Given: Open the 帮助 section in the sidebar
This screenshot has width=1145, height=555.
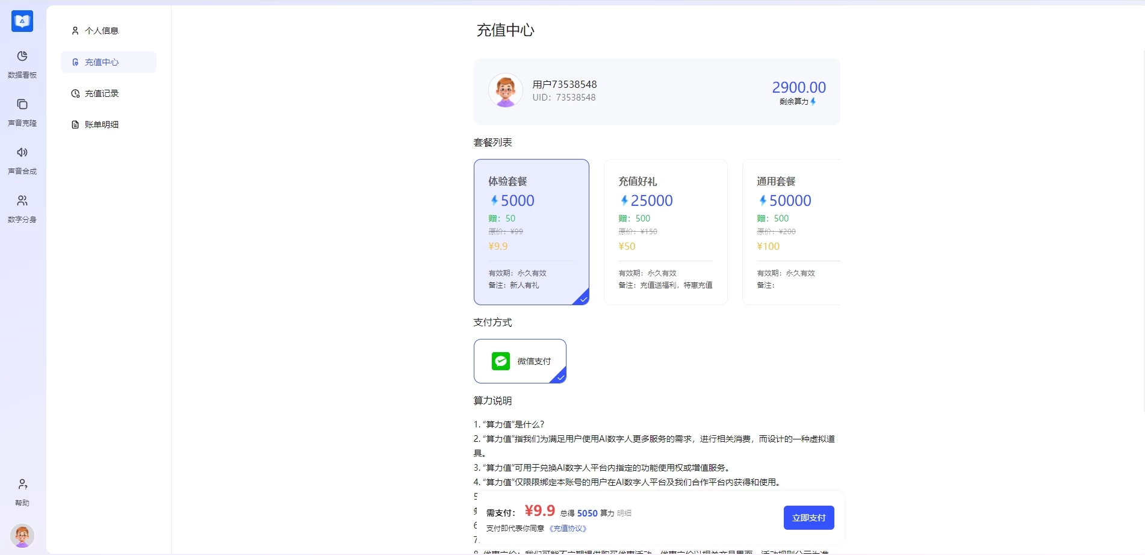Looking at the screenshot, I should coord(22,491).
